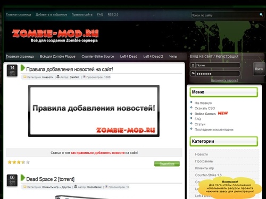Open Читы tab
266x199 pixels.
173,57
